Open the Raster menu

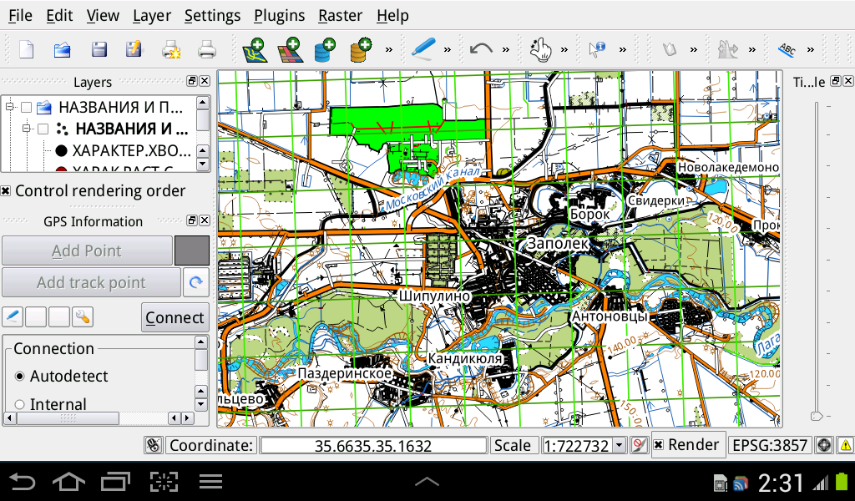(x=340, y=15)
